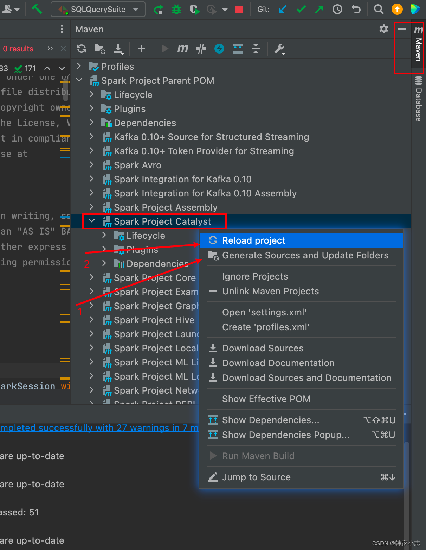Jump to next highlighted error arrow
The image size is (426, 550).
click(62, 68)
